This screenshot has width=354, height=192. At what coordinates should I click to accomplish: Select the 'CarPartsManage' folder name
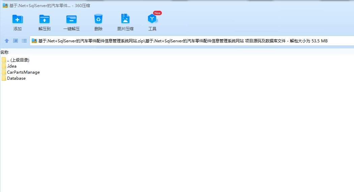(24, 72)
